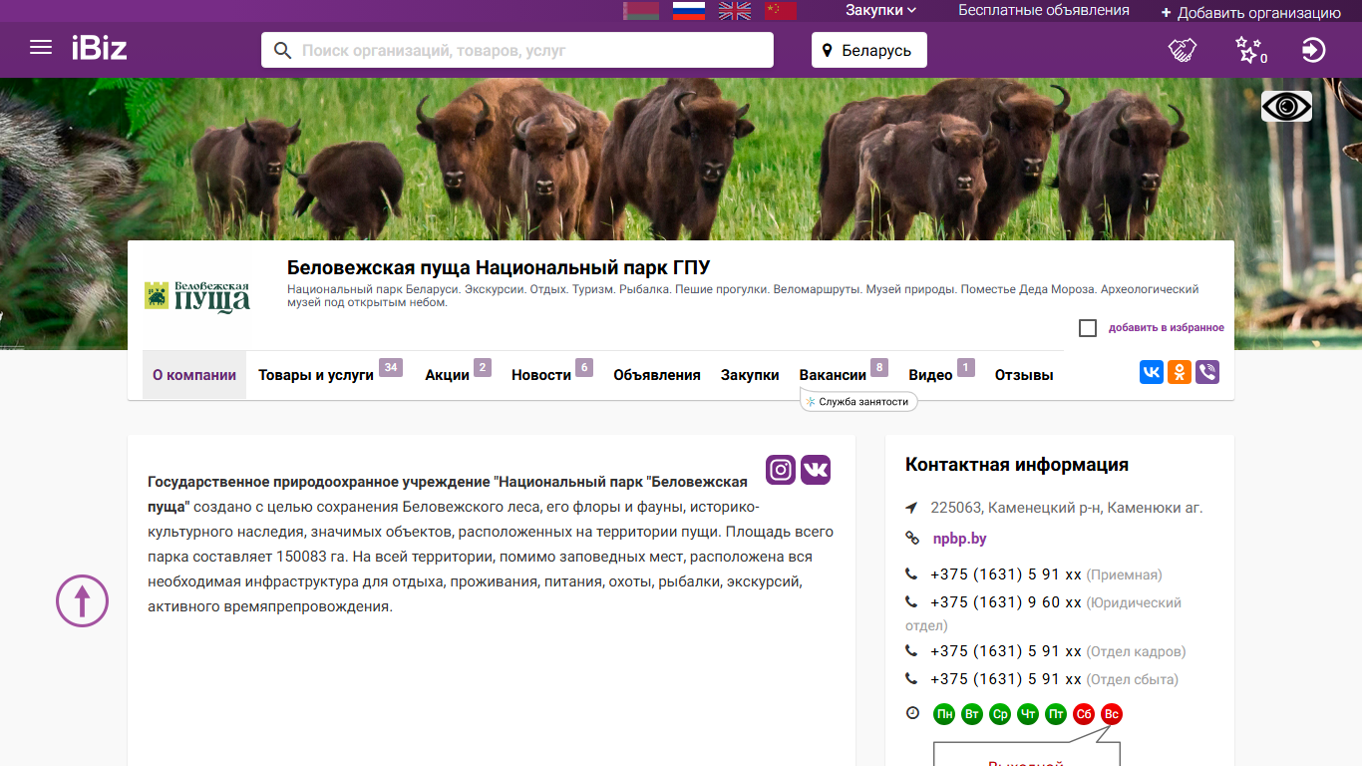
Task: Open the Закупки company tab
Action: (x=750, y=375)
